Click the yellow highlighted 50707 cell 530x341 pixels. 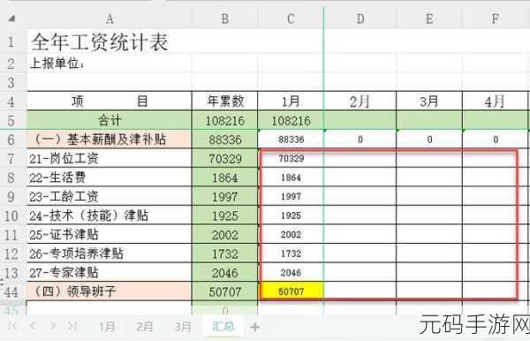point(291,292)
